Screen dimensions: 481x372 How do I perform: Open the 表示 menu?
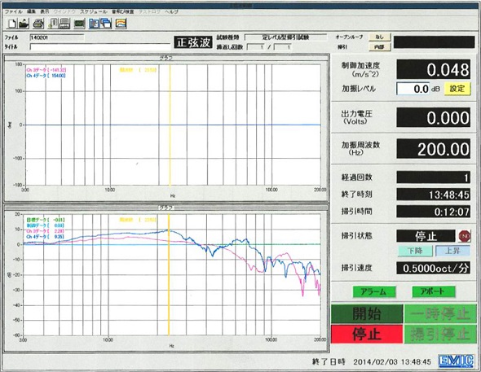click(45, 11)
